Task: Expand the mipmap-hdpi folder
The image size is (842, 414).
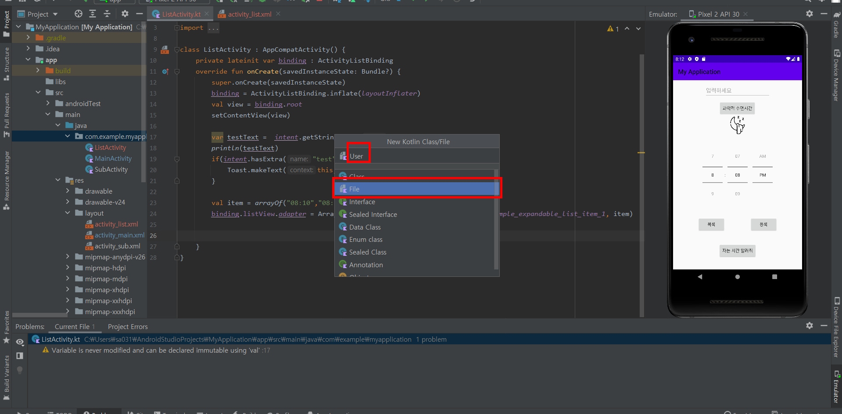Action: click(x=68, y=268)
